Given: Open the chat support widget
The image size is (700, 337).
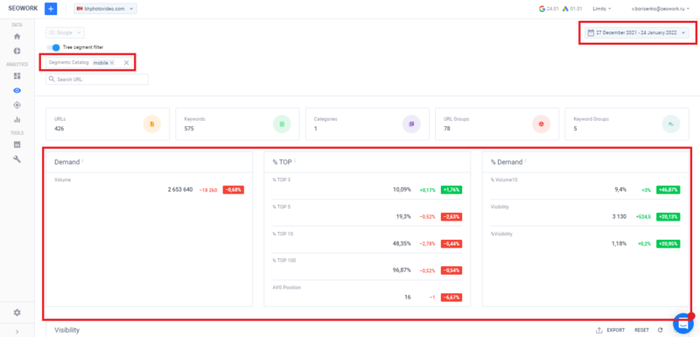Looking at the screenshot, I should pyautogui.click(x=682, y=323).
